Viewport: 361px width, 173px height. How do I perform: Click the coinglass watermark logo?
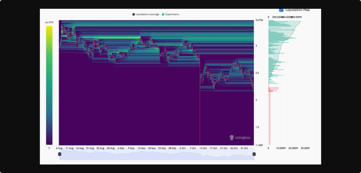pos(240,138)
